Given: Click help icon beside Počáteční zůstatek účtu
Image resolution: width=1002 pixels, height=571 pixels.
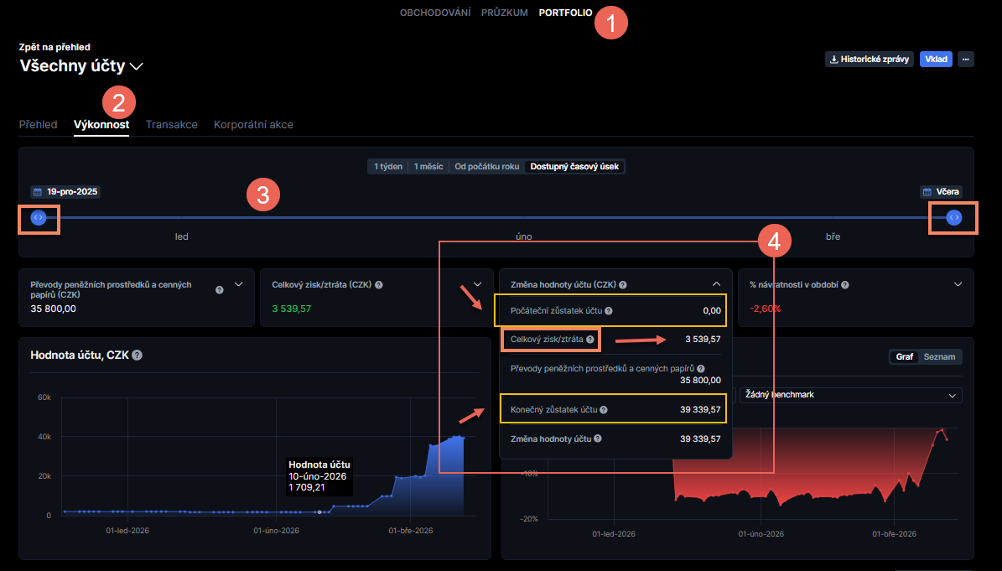Looking at the screenshot, I should coord(609,311).
